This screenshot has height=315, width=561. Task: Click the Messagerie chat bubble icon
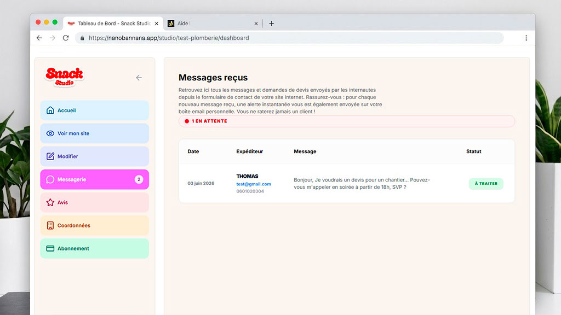(50, 179)
